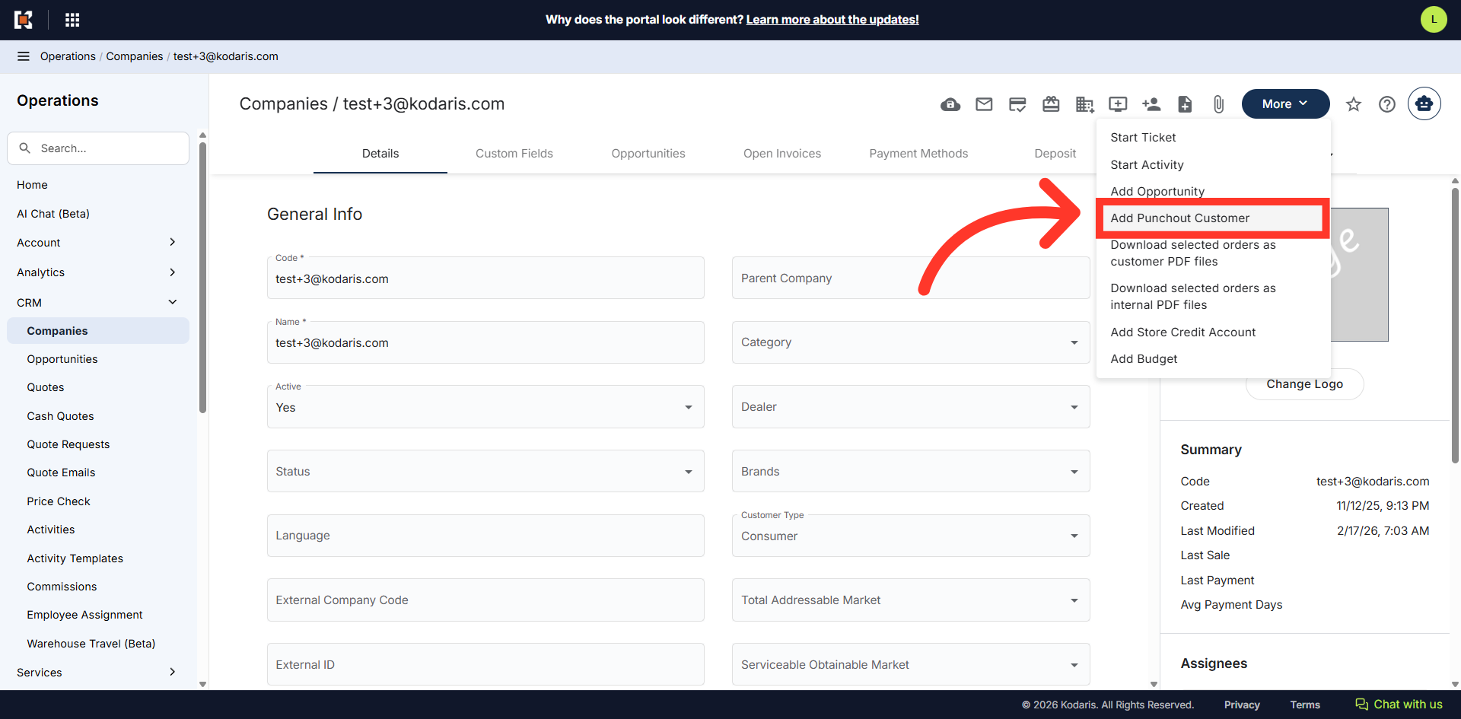This screenshot has width=1461, height=719.
Task: Mark page as favorite with star
Action: coord(1353,104)
